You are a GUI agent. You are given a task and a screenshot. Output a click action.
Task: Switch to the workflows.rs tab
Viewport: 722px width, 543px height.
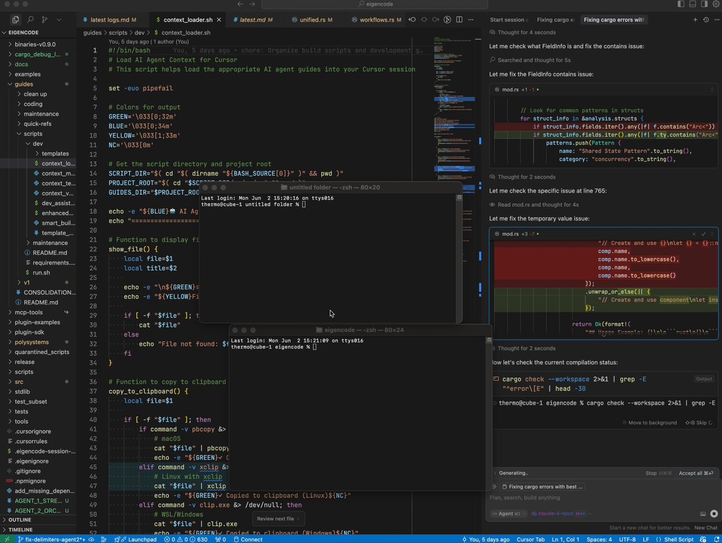[377, 20]
